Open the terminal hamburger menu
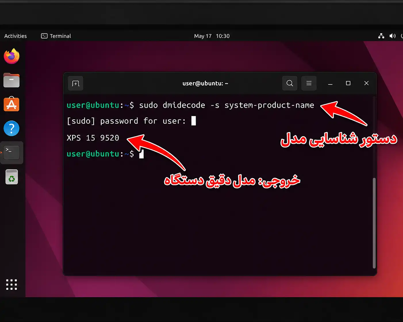The image size is (403, 322). click(309, 83)
